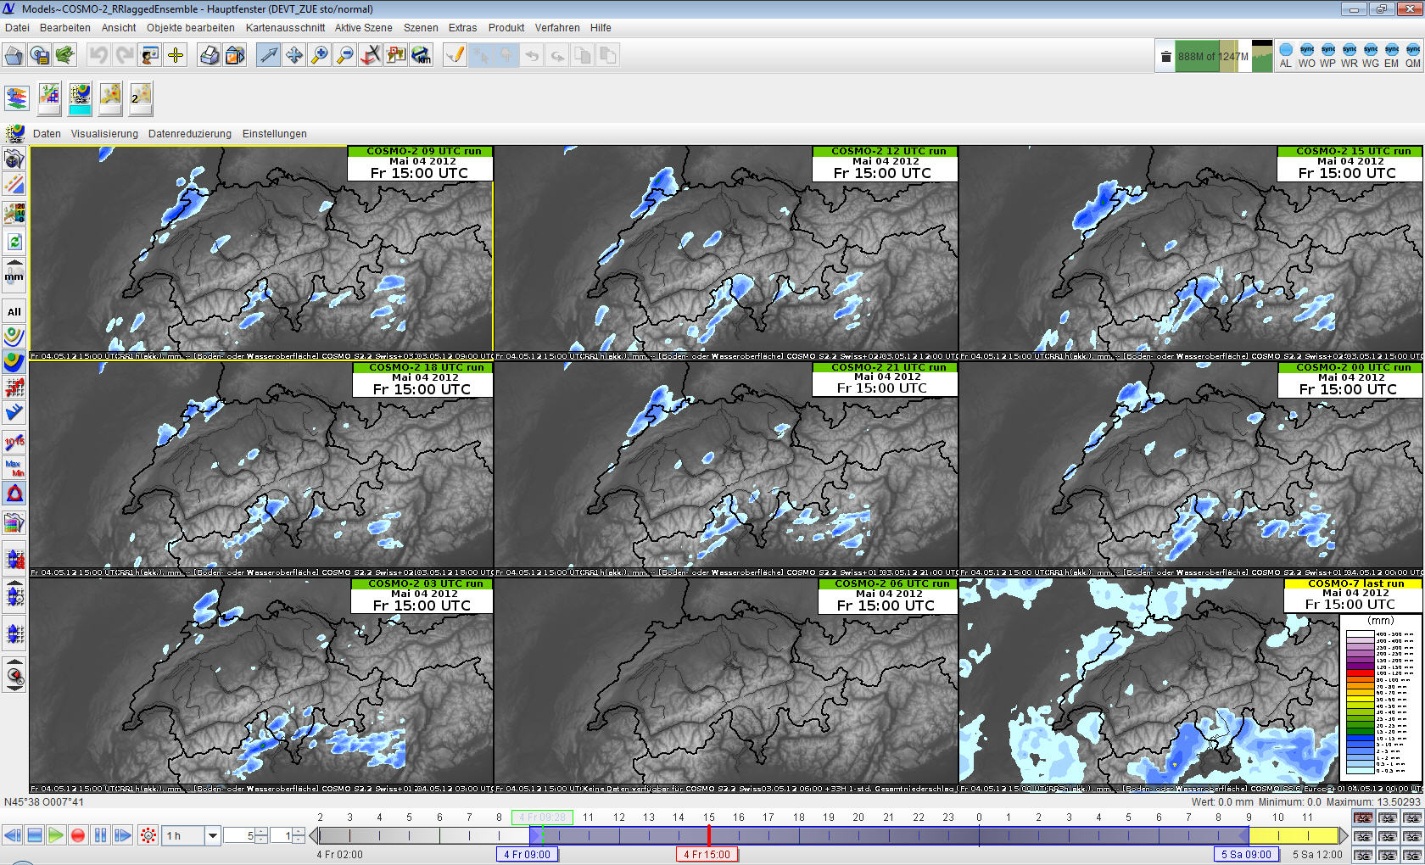Click the red 4 Fr 15:00 timeline marker
This screenshot has width=1425, height=865.
[707, 854]
